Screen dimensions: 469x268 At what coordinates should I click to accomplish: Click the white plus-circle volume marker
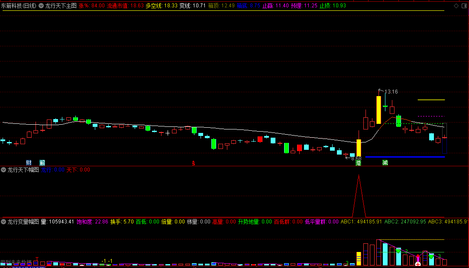point(418,264)
